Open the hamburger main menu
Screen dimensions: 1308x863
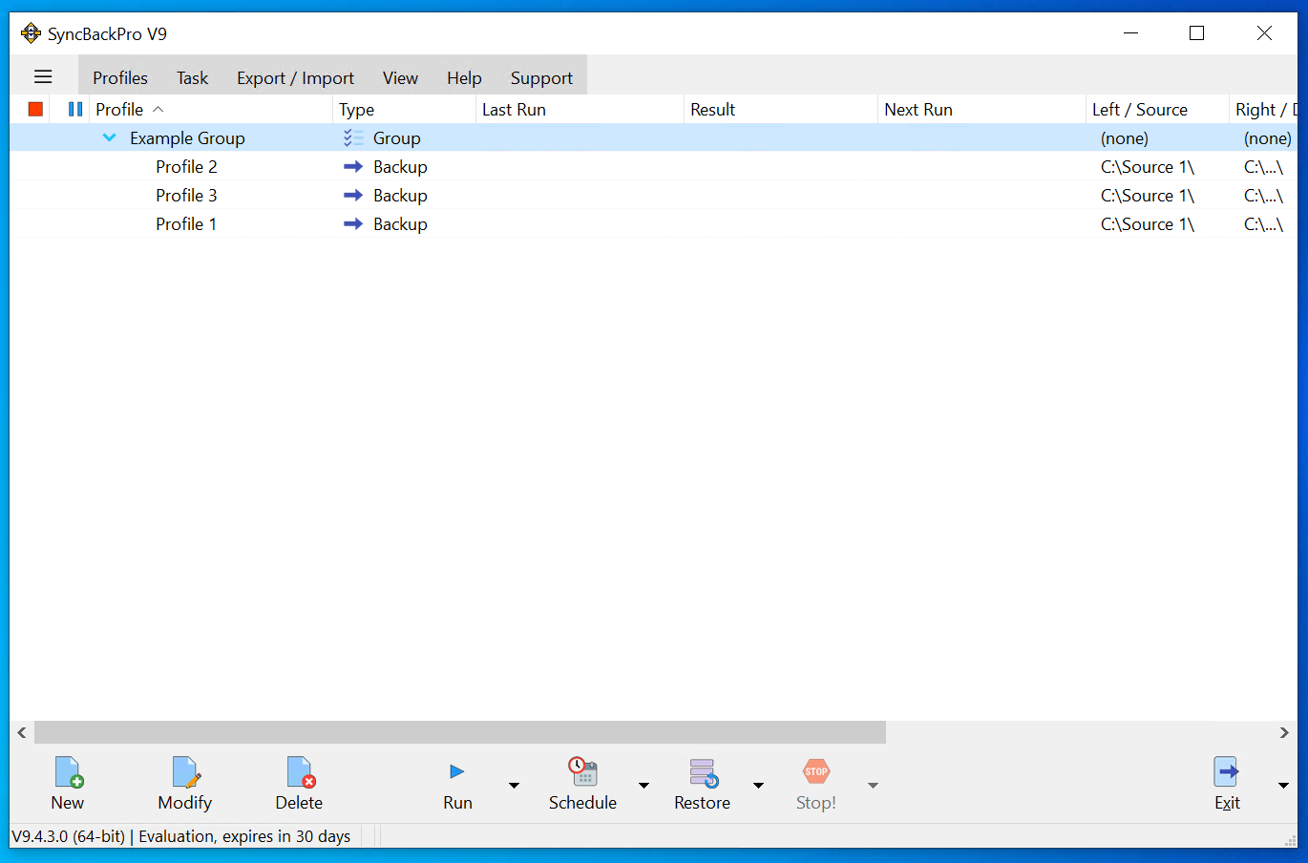(43, 77)
